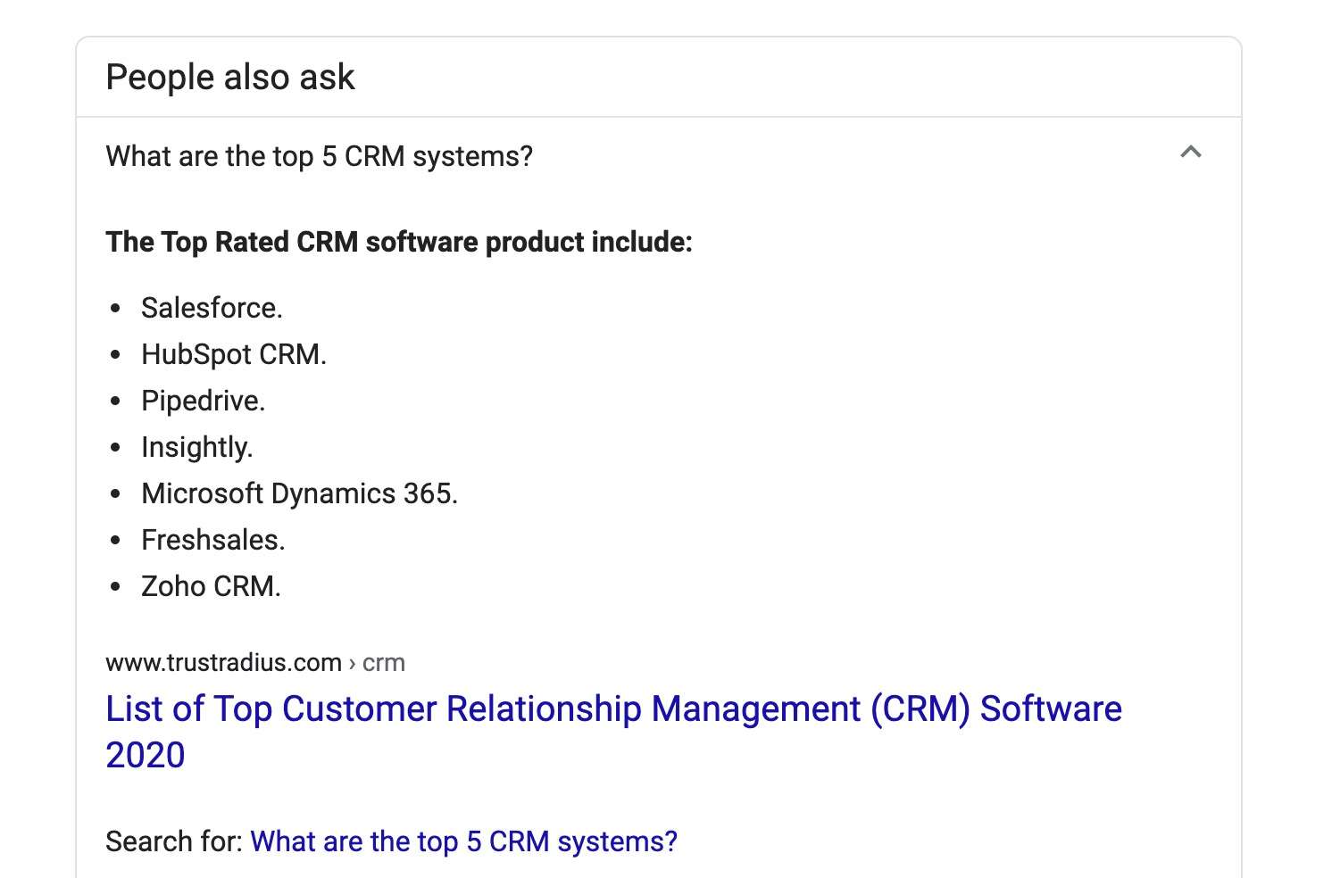Select the 'Pipedrive.' list item
This screenshot has width=1332, height=878.
203,401
